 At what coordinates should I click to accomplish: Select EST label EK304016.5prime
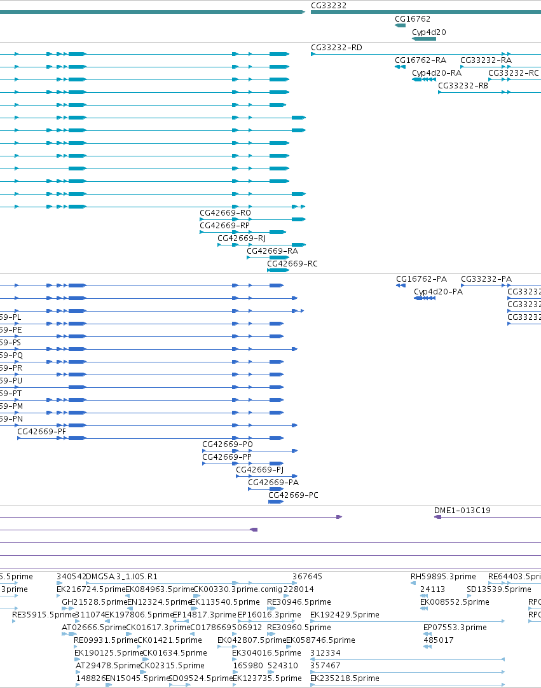[x=267, y=653]
